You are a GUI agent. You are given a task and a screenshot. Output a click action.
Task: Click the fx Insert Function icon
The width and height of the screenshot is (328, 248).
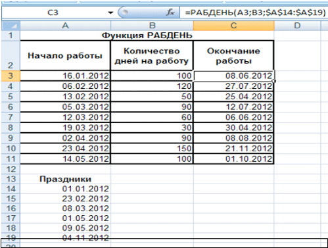(x=170, y=12)
